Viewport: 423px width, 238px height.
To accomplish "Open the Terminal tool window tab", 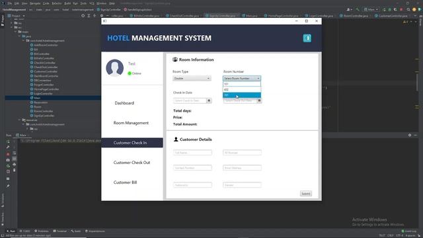I will 60,231.
